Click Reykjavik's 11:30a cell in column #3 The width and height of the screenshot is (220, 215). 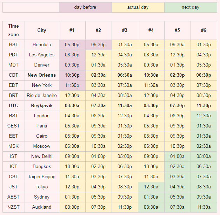pos(125,106)
